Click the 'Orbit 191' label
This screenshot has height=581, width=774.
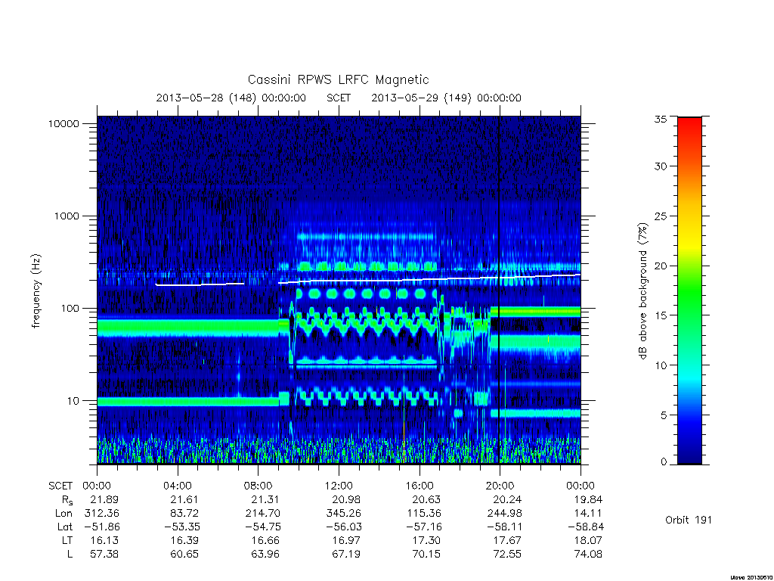689,520
